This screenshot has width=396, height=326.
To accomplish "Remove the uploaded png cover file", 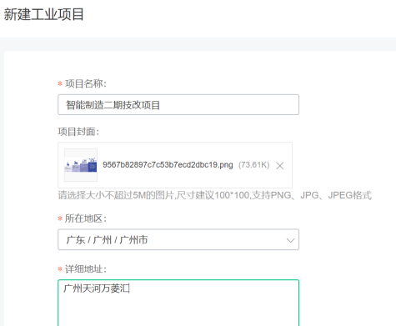I will (x=280, y=166).
